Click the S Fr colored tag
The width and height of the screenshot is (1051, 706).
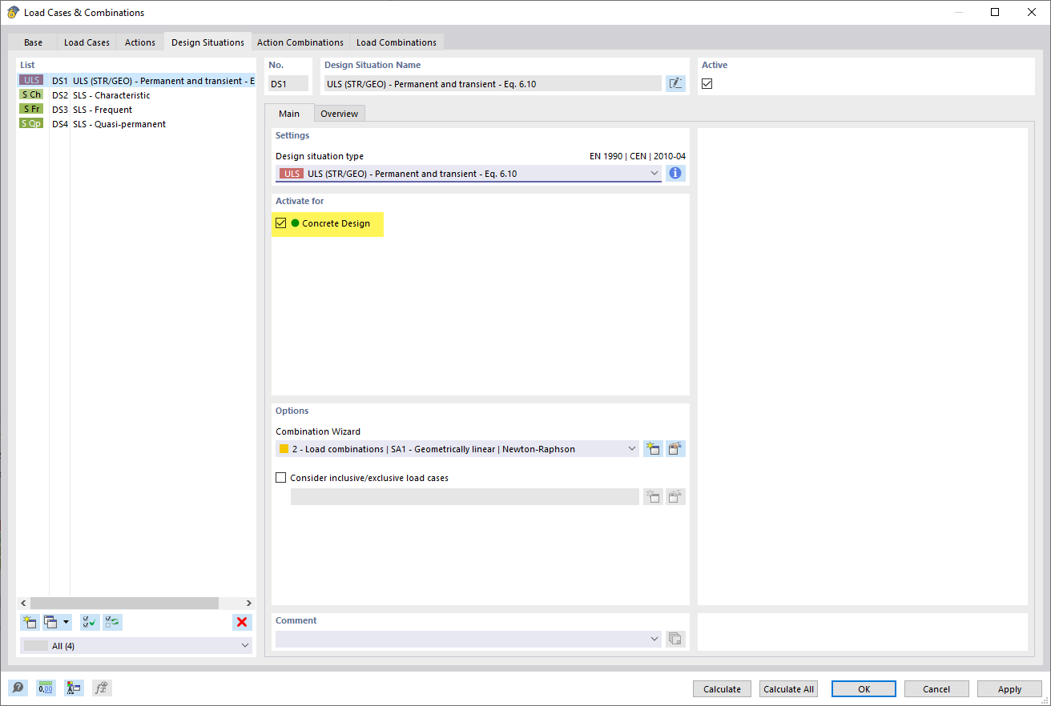tap(31, 109)
